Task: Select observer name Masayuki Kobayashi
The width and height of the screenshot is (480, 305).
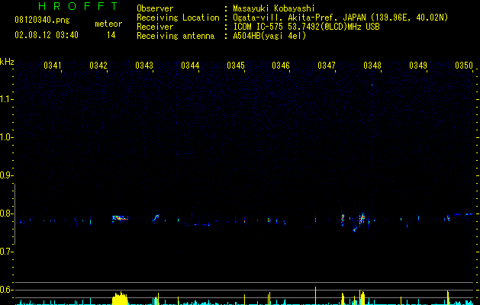Action: click(274, 8)
